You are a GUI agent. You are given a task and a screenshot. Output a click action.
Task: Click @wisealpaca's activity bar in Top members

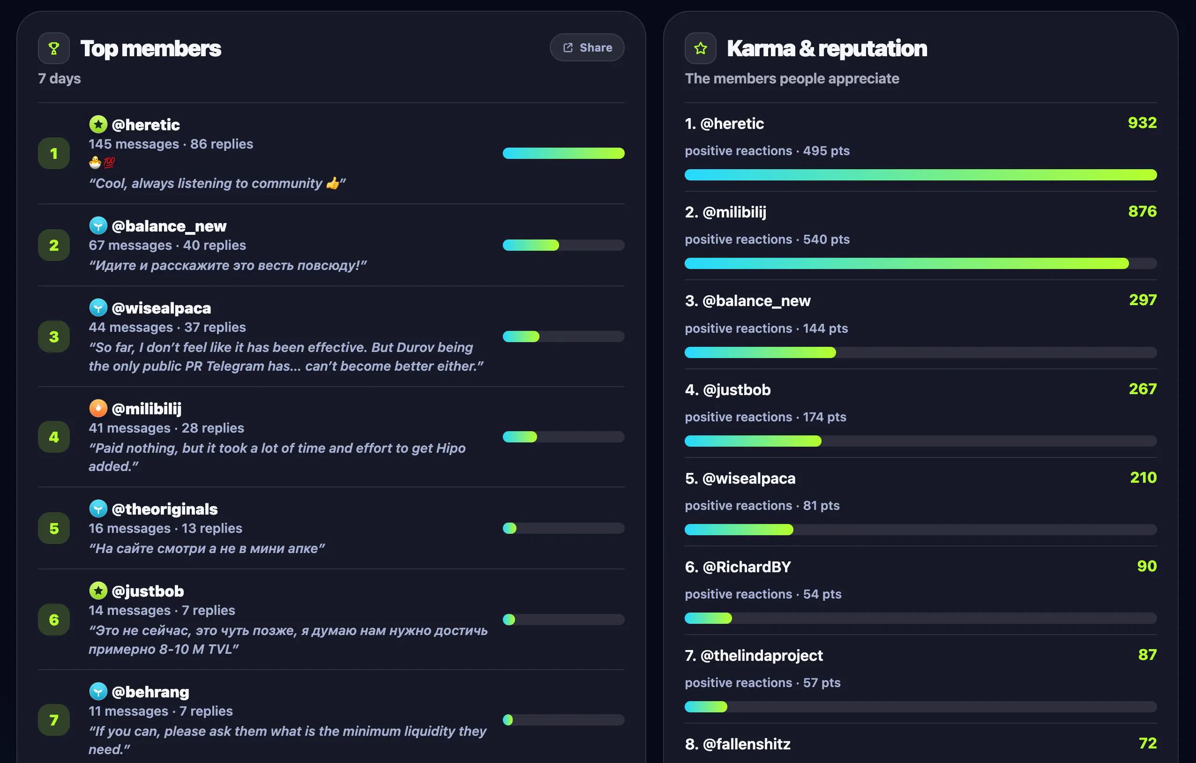click(x=563, y=337)
